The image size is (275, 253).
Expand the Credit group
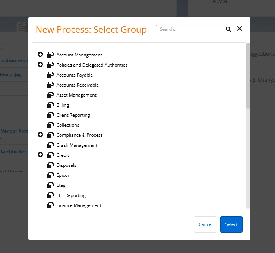40,155
